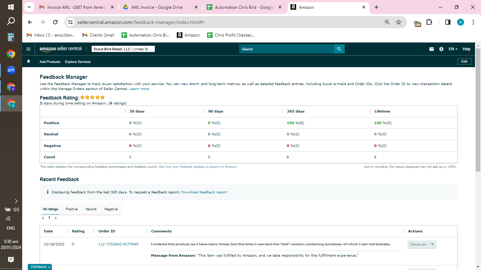Viewport: 481px width, 270px height.
Task: Open Seller Central messages envelope icon
Action: [x=431, y=49]
